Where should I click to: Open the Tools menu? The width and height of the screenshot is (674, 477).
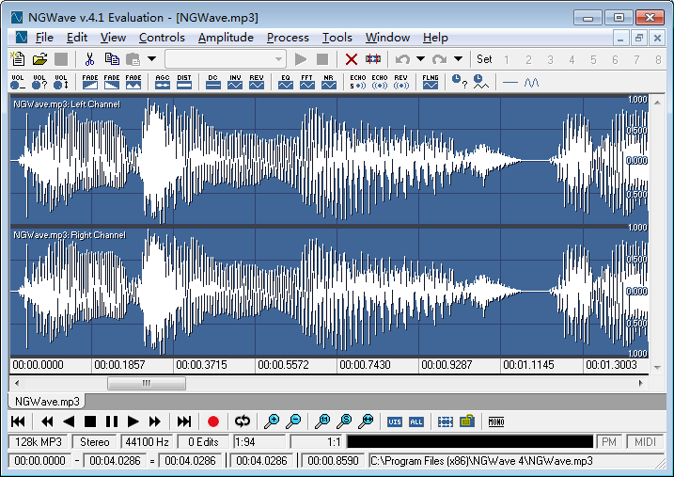point(337,38)
